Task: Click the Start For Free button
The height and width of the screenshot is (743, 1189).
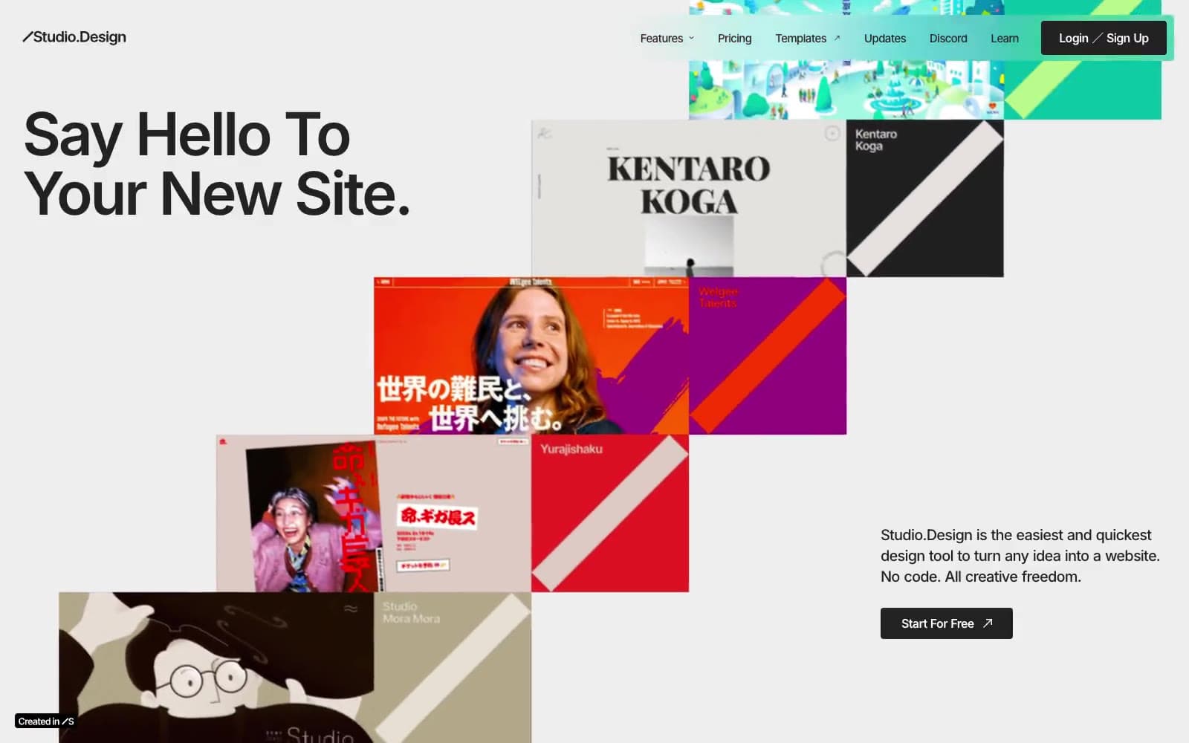Action: (x=946, y=623)
